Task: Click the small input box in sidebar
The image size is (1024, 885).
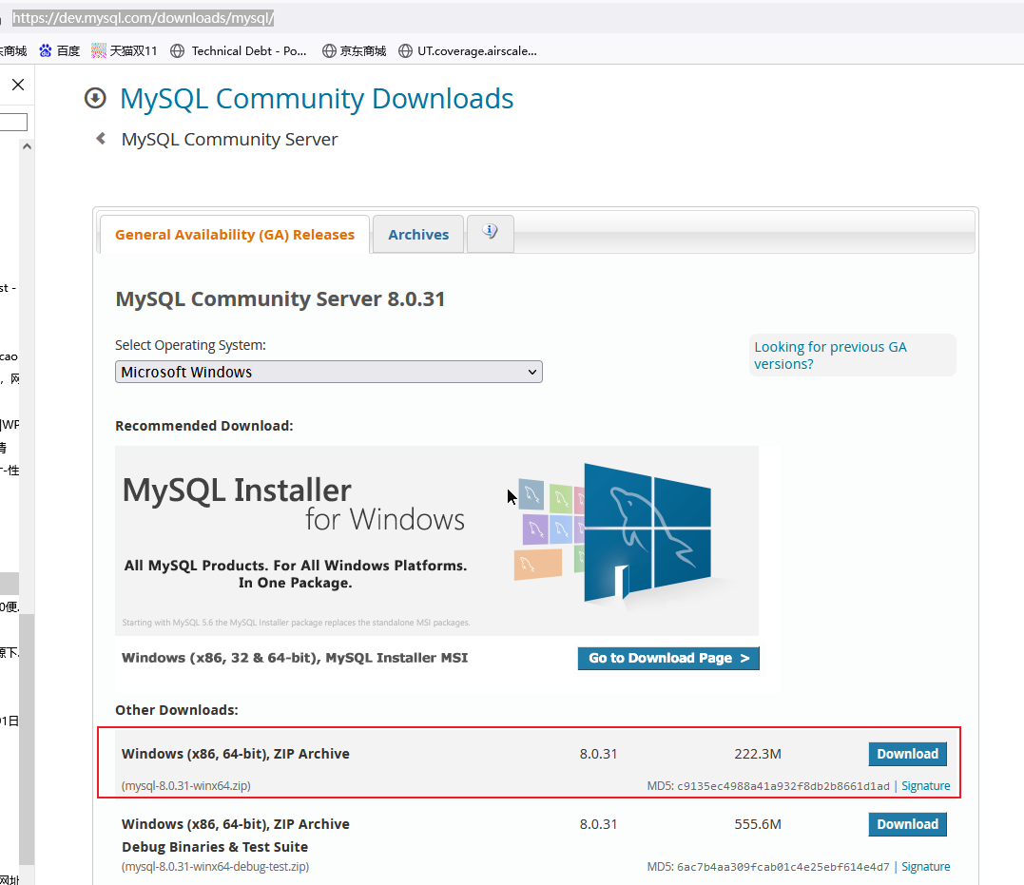Action: pos(13,122)
